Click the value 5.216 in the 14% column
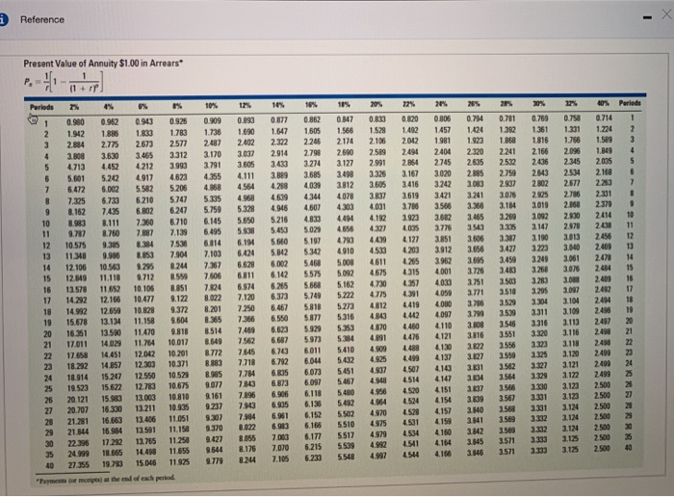Screen dimensions: 674x497 pos(279,220)
